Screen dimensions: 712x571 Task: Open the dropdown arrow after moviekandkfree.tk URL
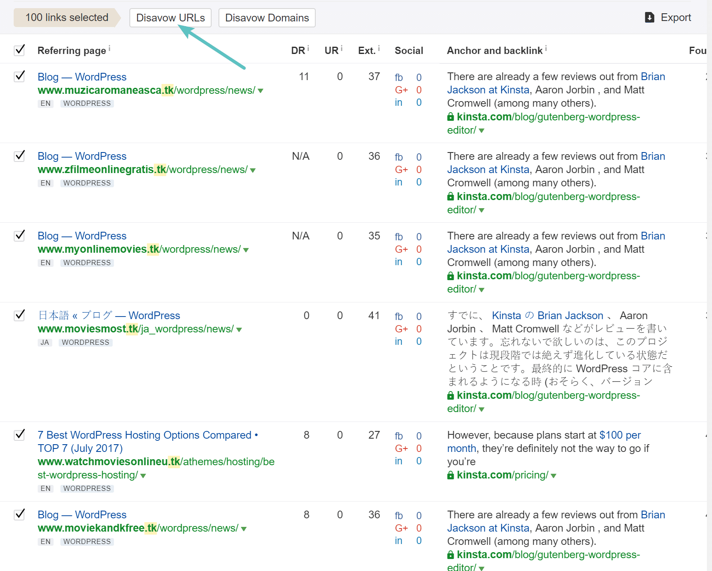click(243, 529)
